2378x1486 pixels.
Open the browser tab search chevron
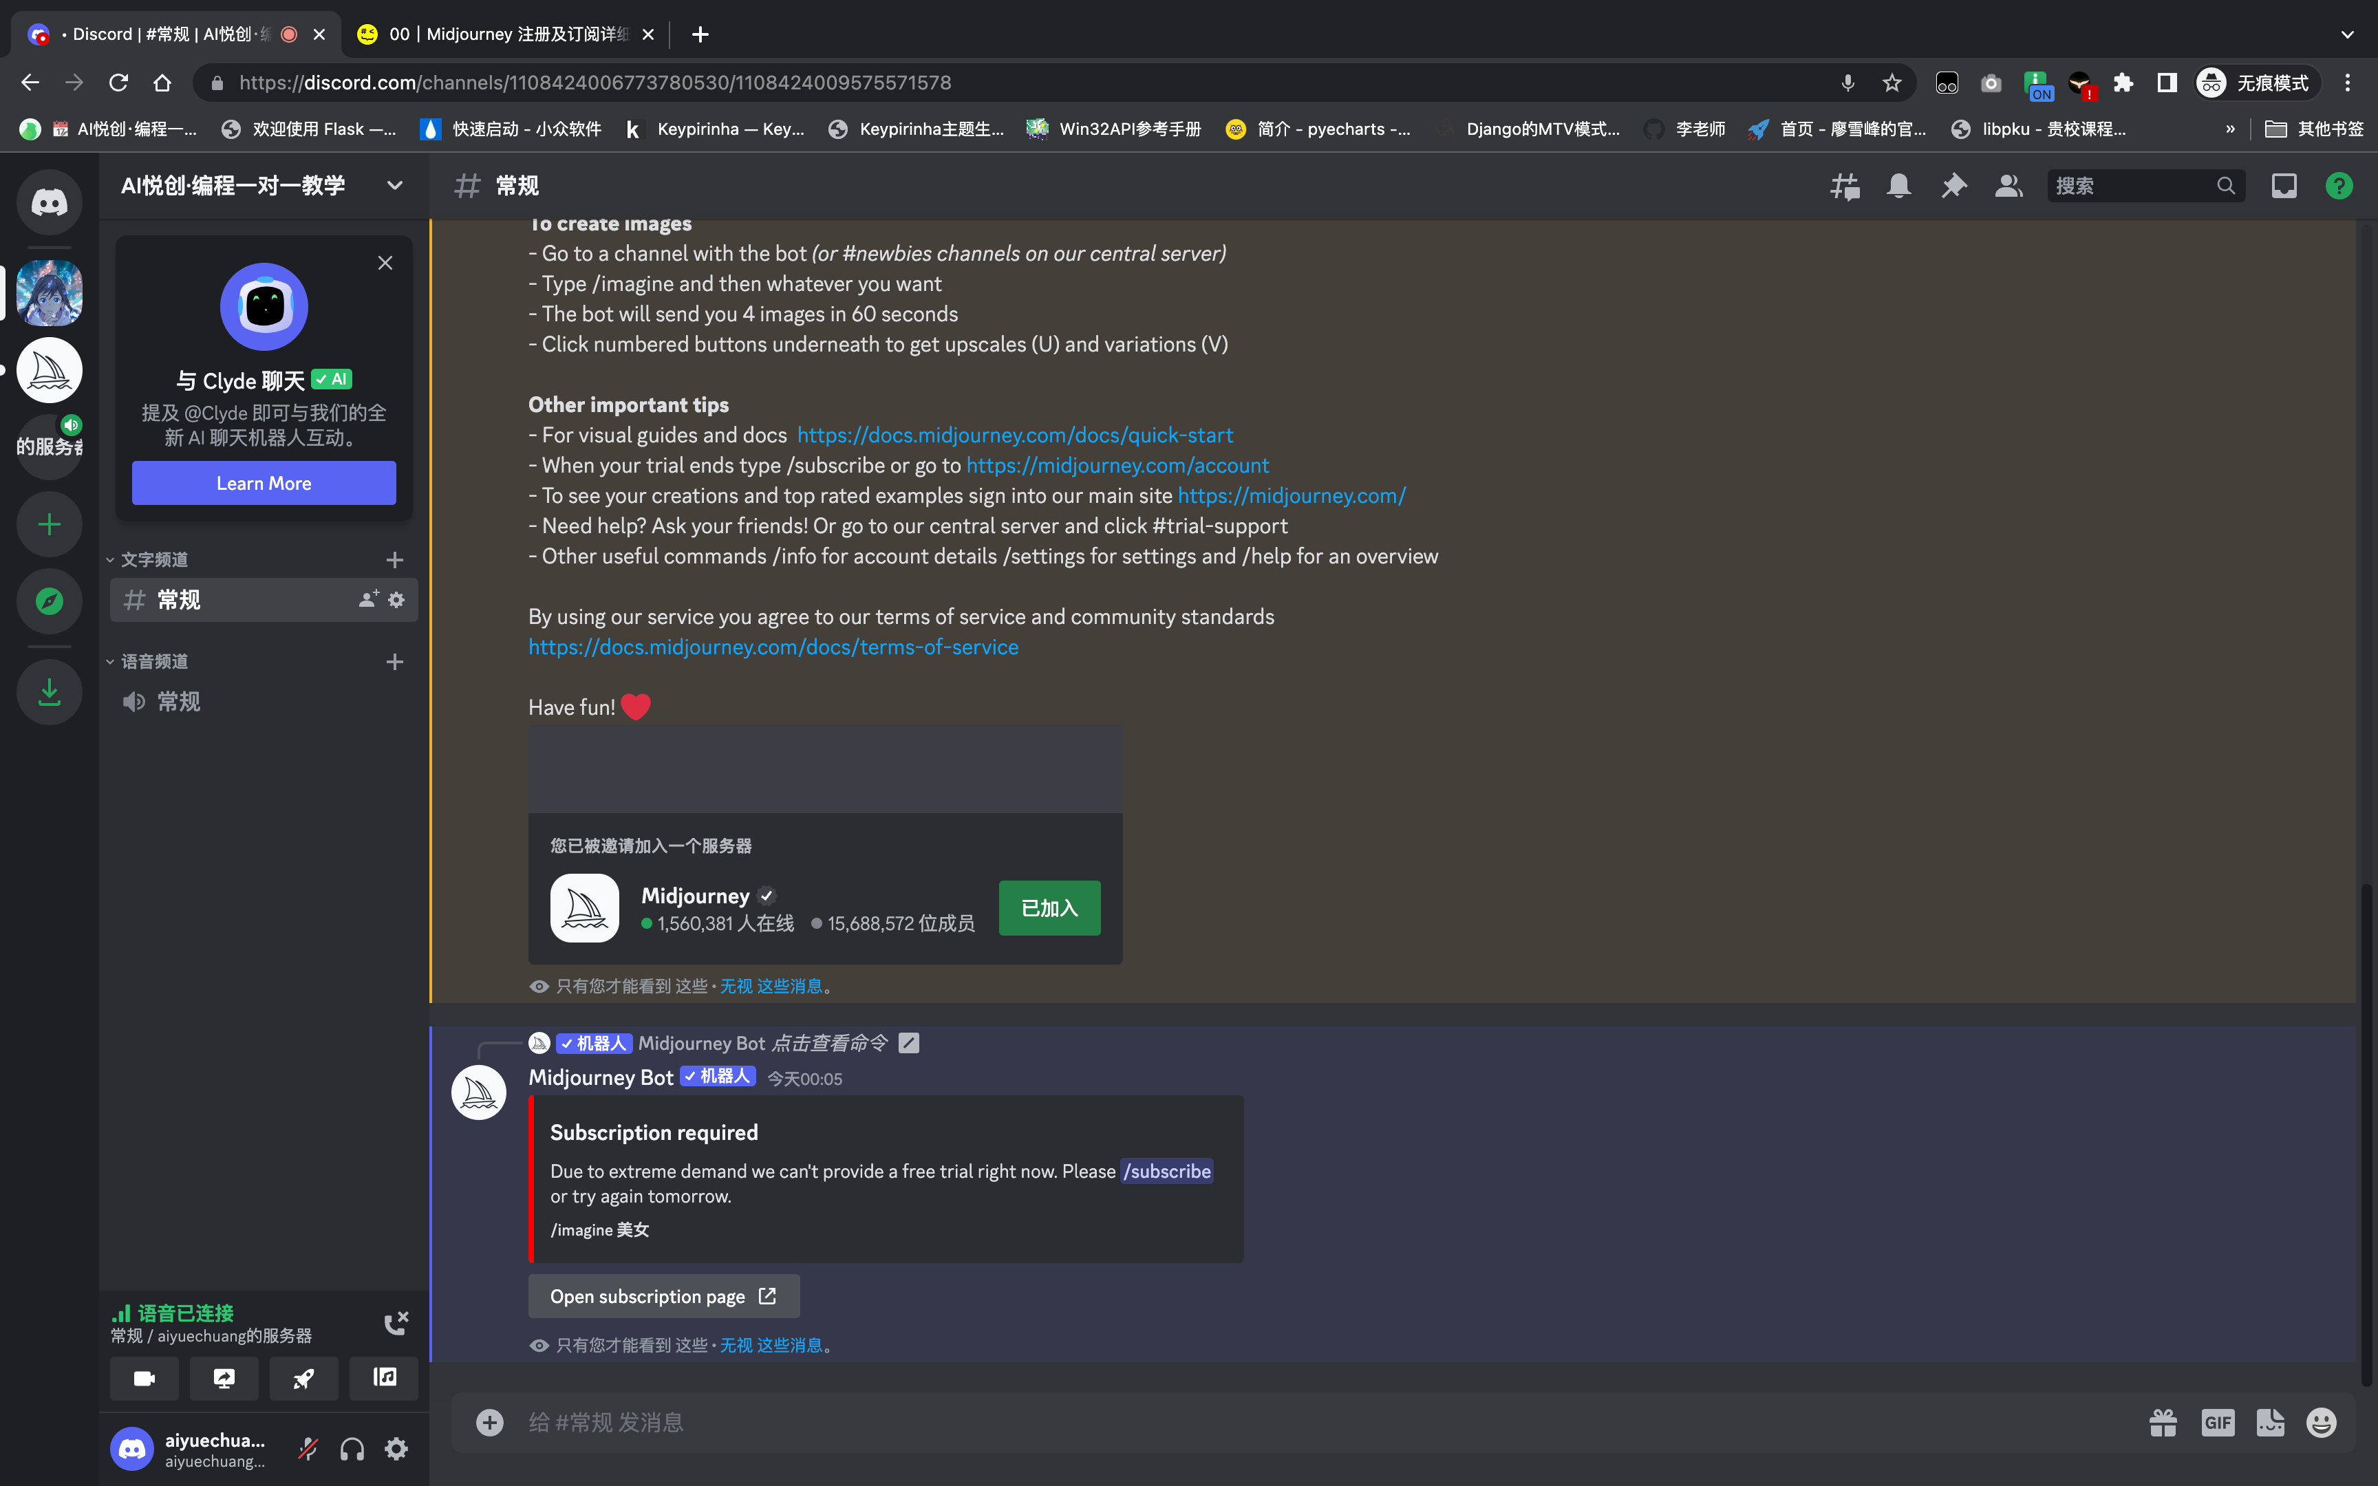pos(2346,34)
